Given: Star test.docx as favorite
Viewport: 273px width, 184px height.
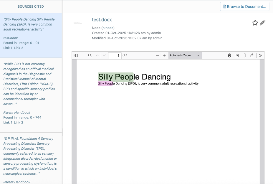Looking at the screenshot, I should click(x=255, y=23).
